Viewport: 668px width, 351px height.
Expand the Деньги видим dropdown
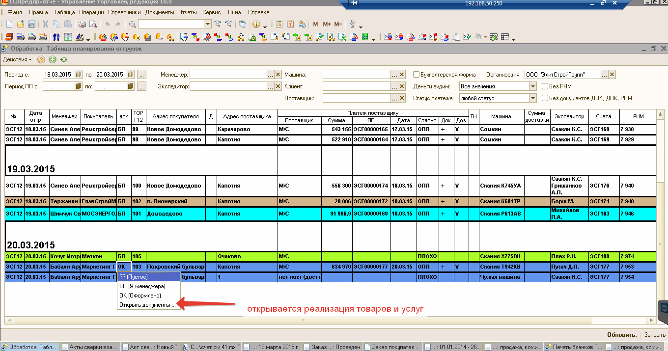tap(532, 86)
